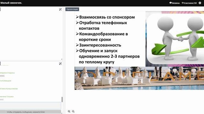Open the Участники (14) participants list
The image size is (204, 114).
pos(189,3)
